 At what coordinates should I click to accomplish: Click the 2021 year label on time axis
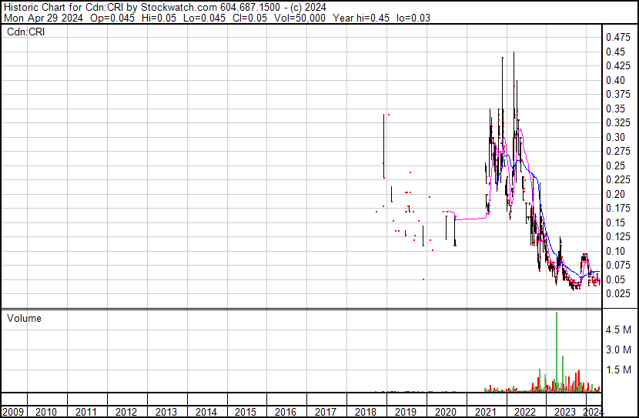[x=486, y=412]
